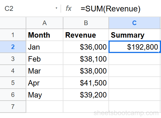Open the name box dropdown arrow

click(56, 8)
